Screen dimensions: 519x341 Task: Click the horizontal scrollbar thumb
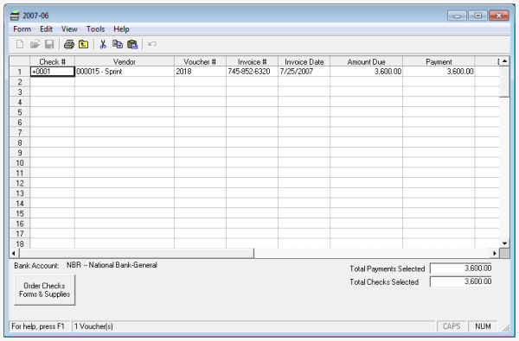pos(137,254)
